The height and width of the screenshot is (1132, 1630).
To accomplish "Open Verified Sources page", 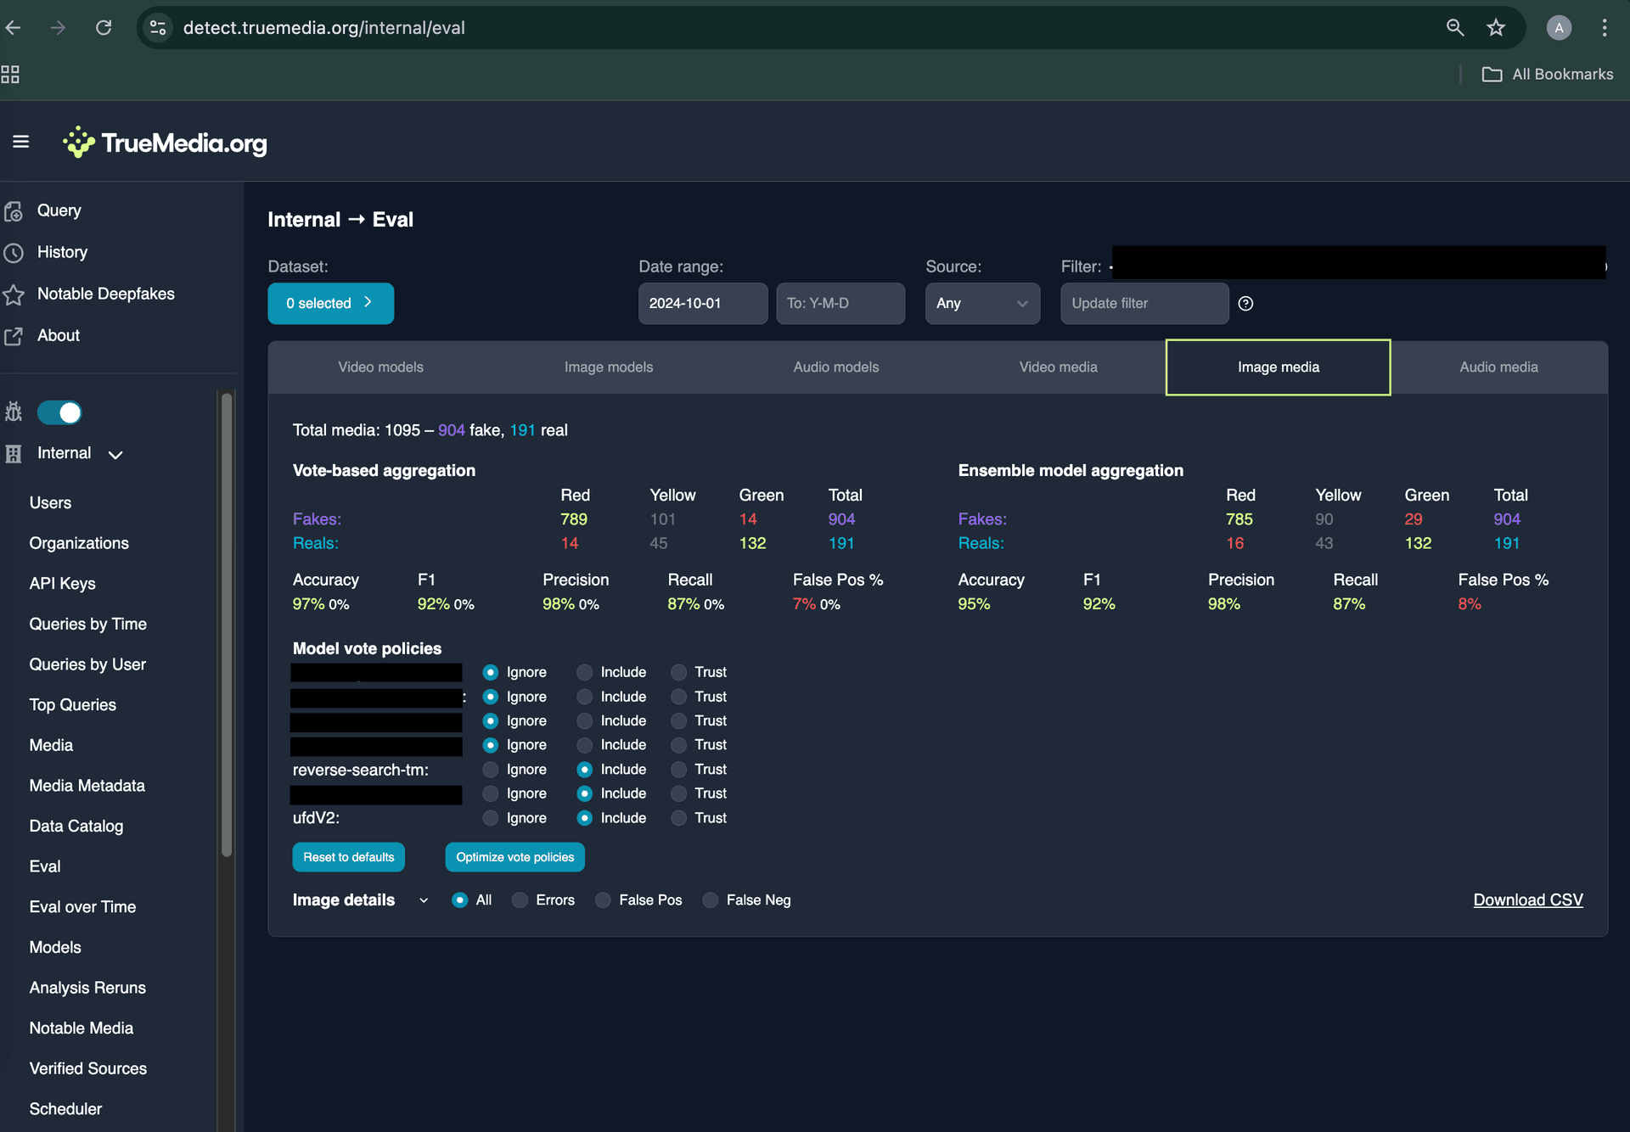I will pos(87,1069).
